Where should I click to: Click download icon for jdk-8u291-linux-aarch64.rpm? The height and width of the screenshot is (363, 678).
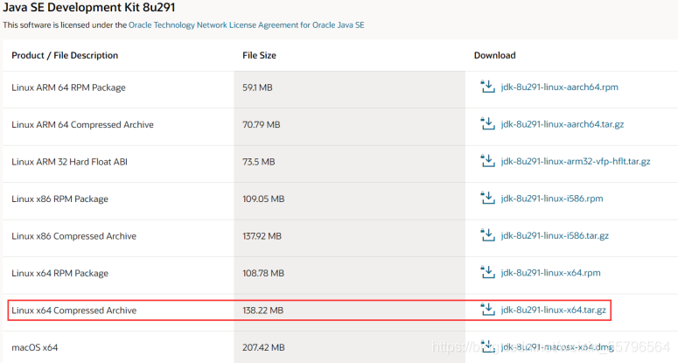tap(488, 87)
